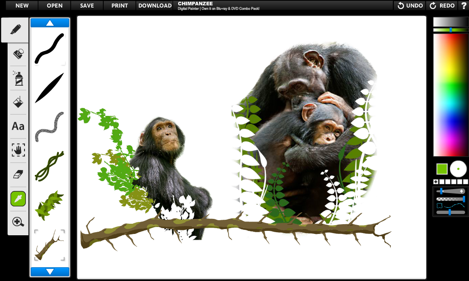Click the white circular brush preview
The height and width of the screenshot is (281, 469).
(458, 169)
